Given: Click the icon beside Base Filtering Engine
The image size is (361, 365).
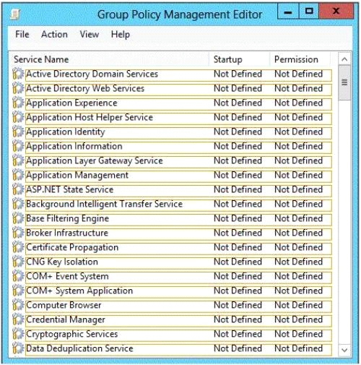Looking at the screenshot, I should [18, 218].
